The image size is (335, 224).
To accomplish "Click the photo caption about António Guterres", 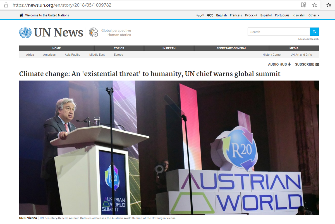I will (108, 218).
